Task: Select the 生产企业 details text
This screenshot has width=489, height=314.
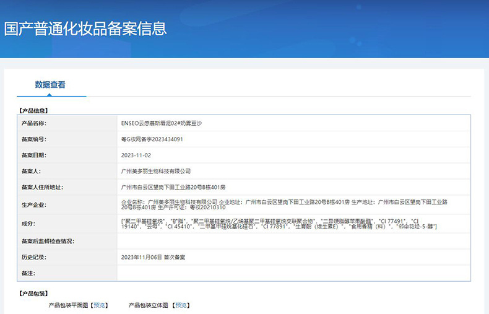Action: pyautogui.click(x=284, y=205)
